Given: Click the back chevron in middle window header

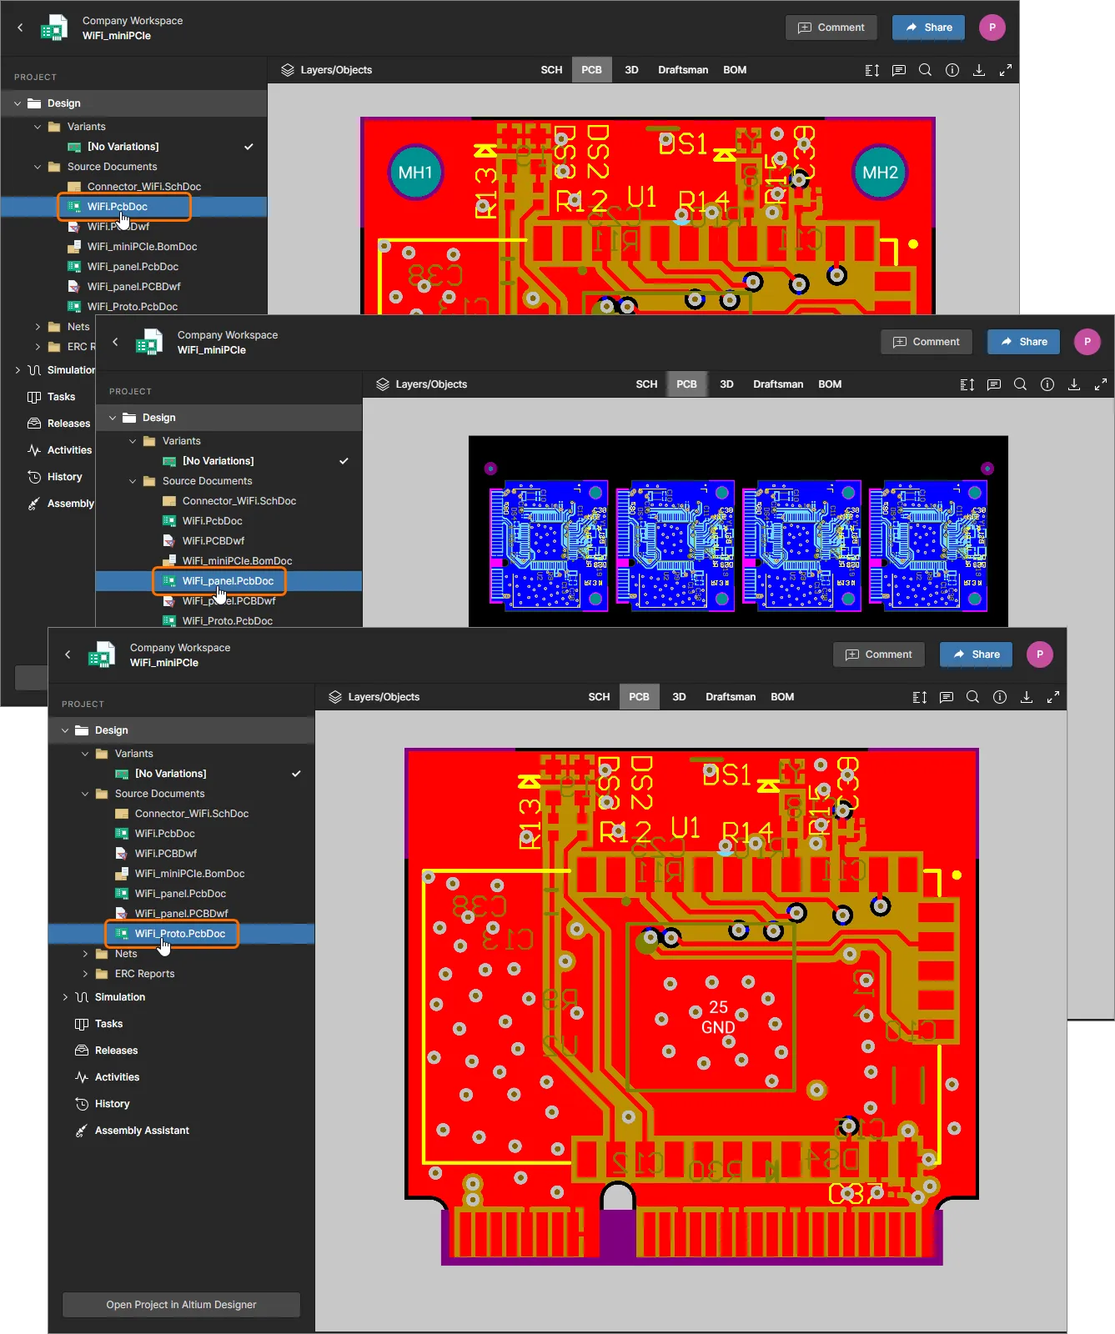Looking at the screenshot, I should (115, 342).
